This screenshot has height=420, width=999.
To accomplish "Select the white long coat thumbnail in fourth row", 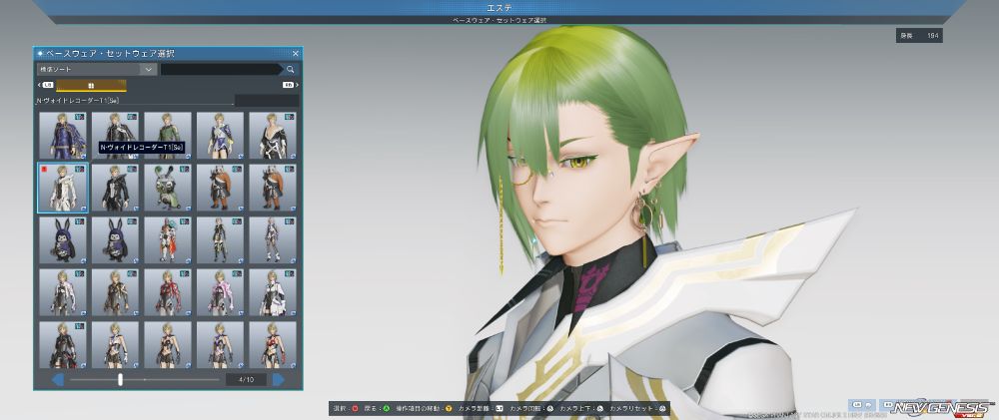I will pos(273,292).
